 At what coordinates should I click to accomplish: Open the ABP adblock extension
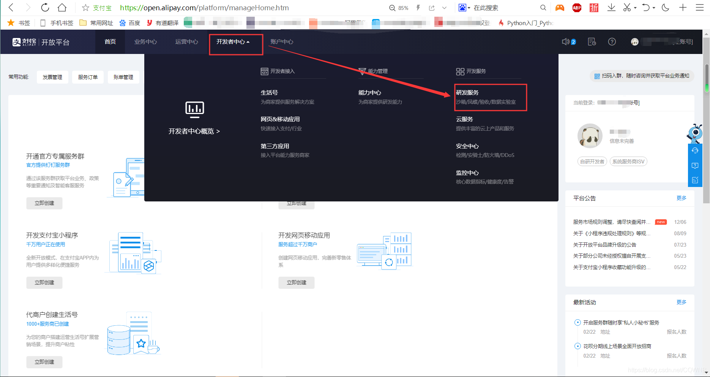click(x=577, y=8)
